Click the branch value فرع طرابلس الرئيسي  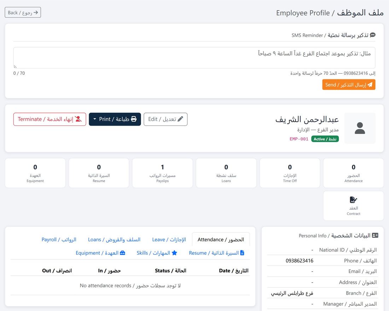point(292,293)
